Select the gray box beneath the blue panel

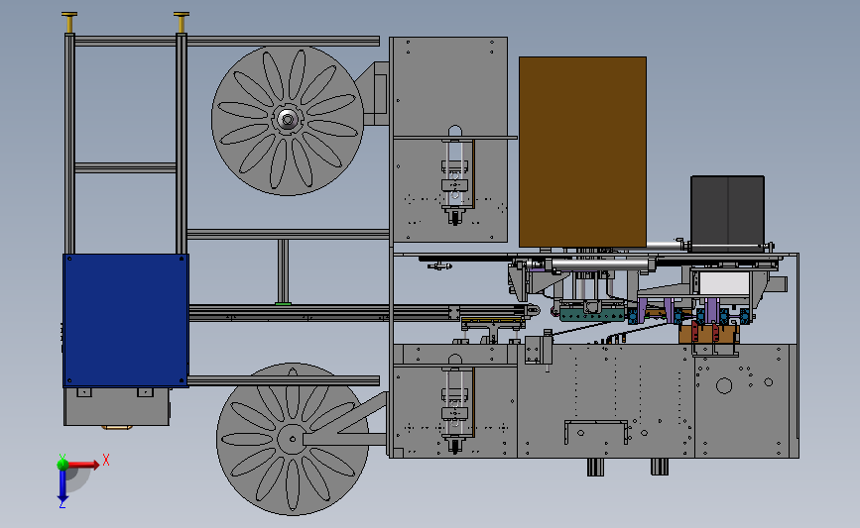pos(116,406)
